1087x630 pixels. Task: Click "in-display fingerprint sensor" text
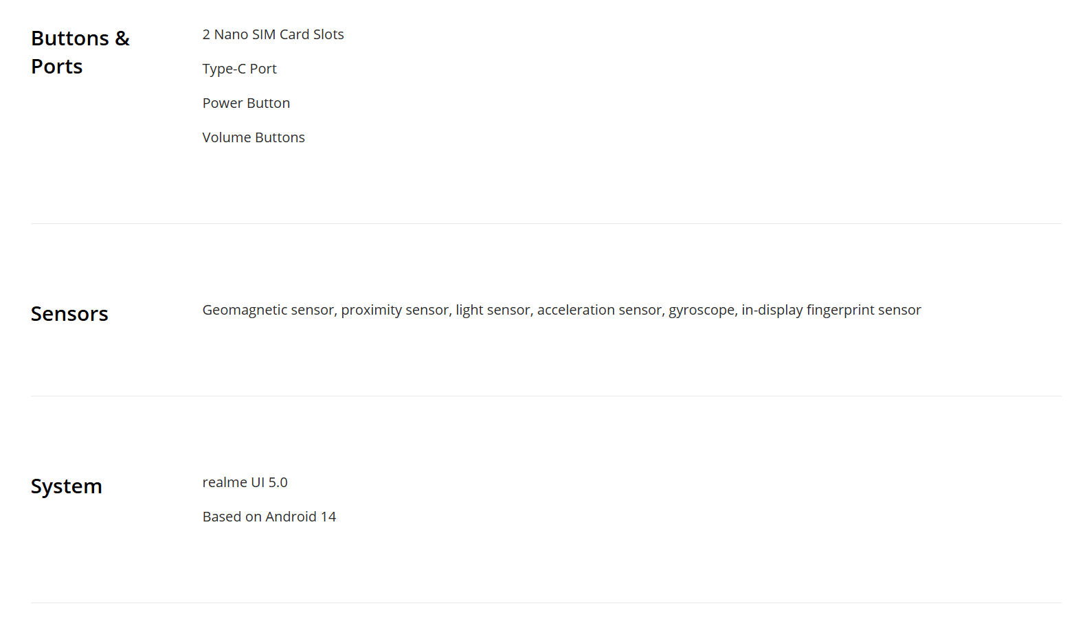[x=831, y=310]
